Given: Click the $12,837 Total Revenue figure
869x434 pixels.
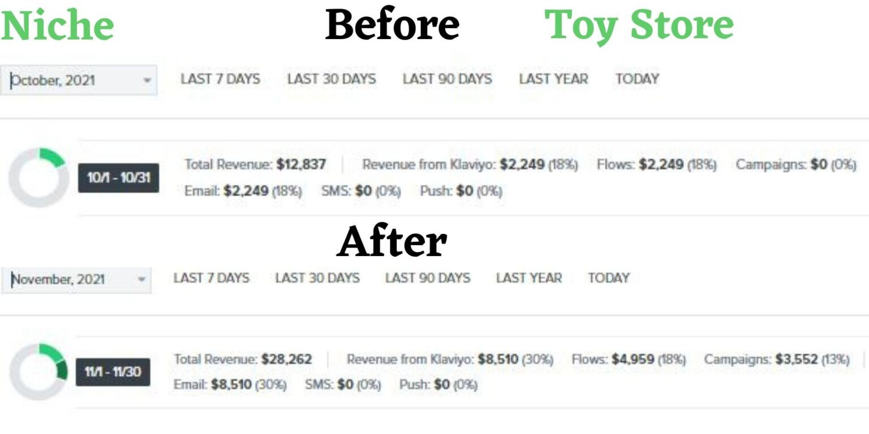Looking at the screenshot, I should tap(301, 164).
